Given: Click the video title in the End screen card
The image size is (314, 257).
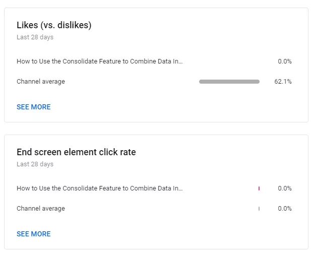Looking at the screenshot, I should pos(100,188).
